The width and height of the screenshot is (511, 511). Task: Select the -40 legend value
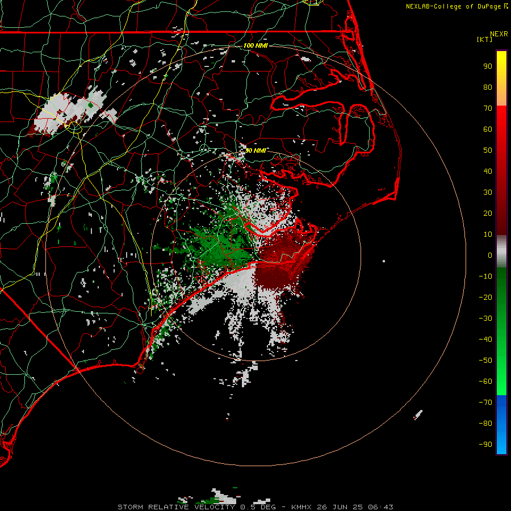coord(485,340)
